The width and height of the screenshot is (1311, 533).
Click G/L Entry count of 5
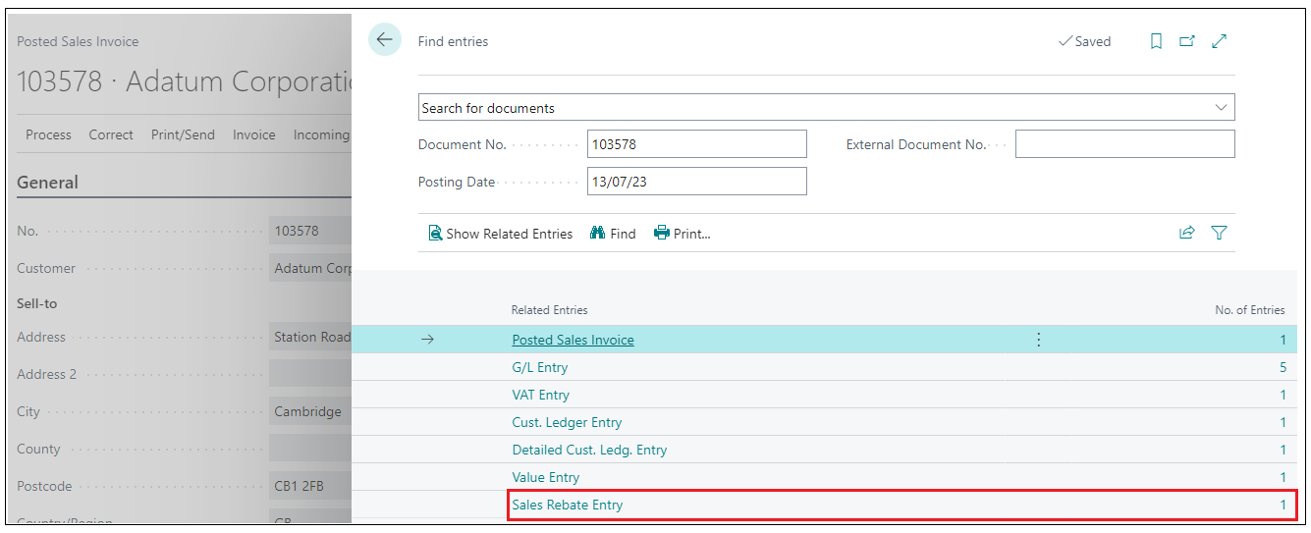coord(1283,367)
